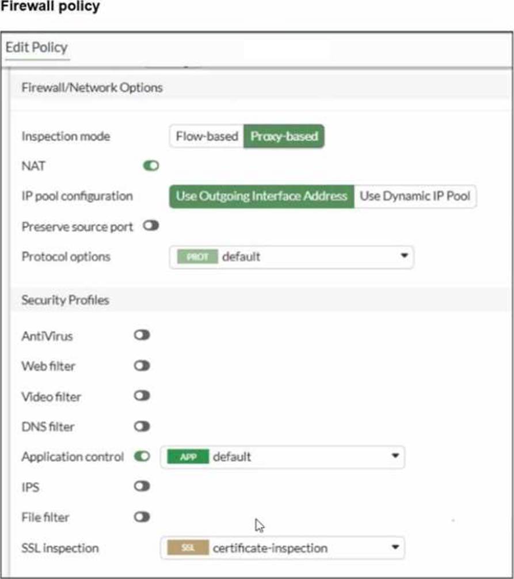Turn on File filter switch
The height and width of the screenshot is (579, 514).
[142, 517]
